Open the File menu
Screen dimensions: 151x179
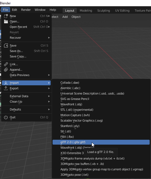(5, 10)
